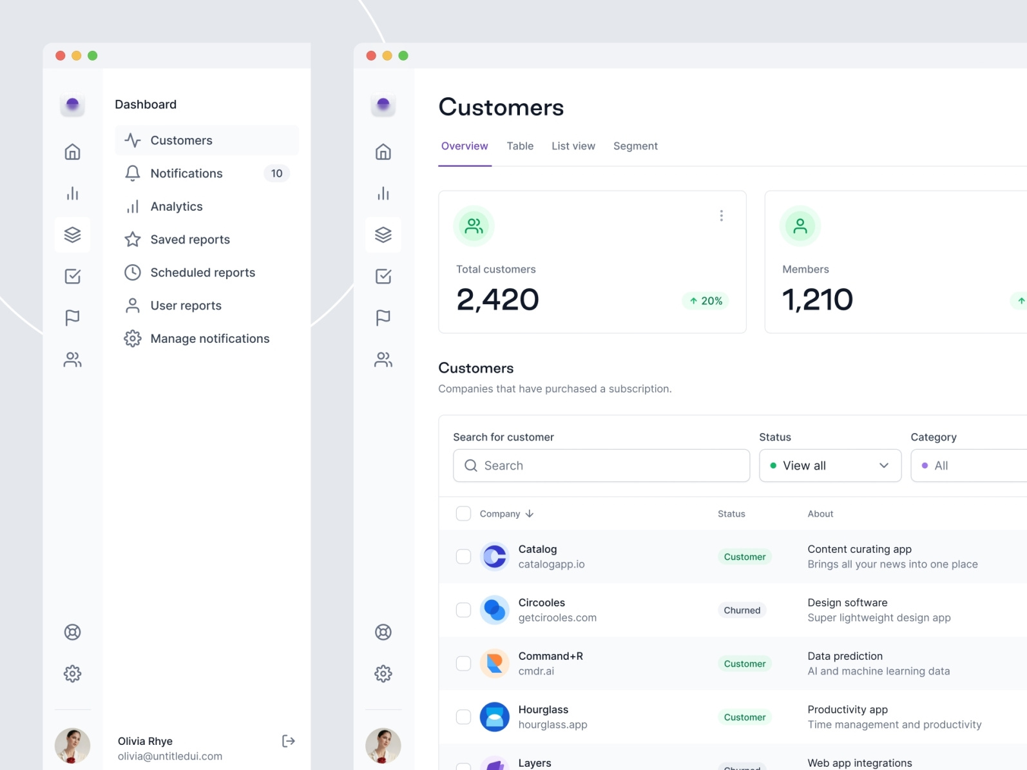Open the users icon in right window sidebar

tap(383, 360)
